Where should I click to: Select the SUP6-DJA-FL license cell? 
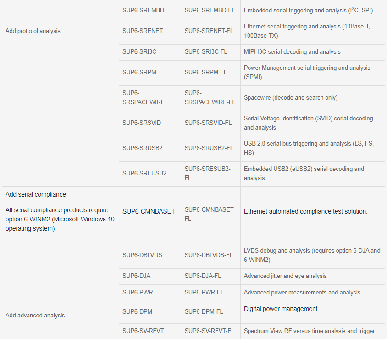203,276
